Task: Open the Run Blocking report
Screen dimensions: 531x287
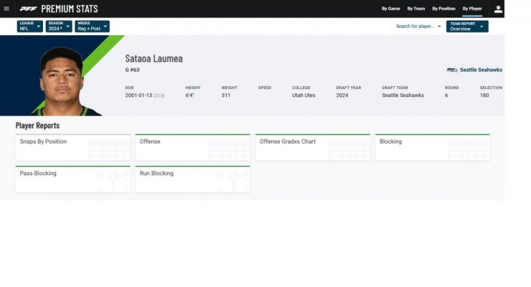Action: 193,179
